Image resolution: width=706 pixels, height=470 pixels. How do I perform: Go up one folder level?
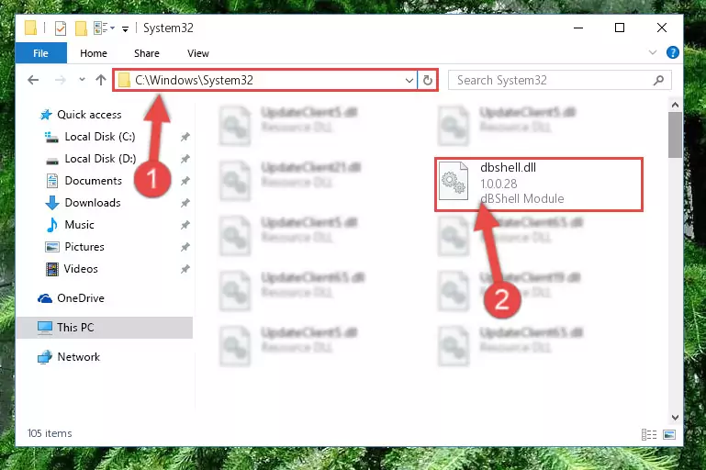pyautogui.click(x=101, y=80)
